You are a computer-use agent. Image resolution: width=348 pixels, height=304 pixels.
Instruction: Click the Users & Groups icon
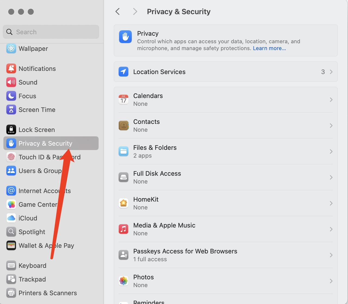[x=11, y=171]
